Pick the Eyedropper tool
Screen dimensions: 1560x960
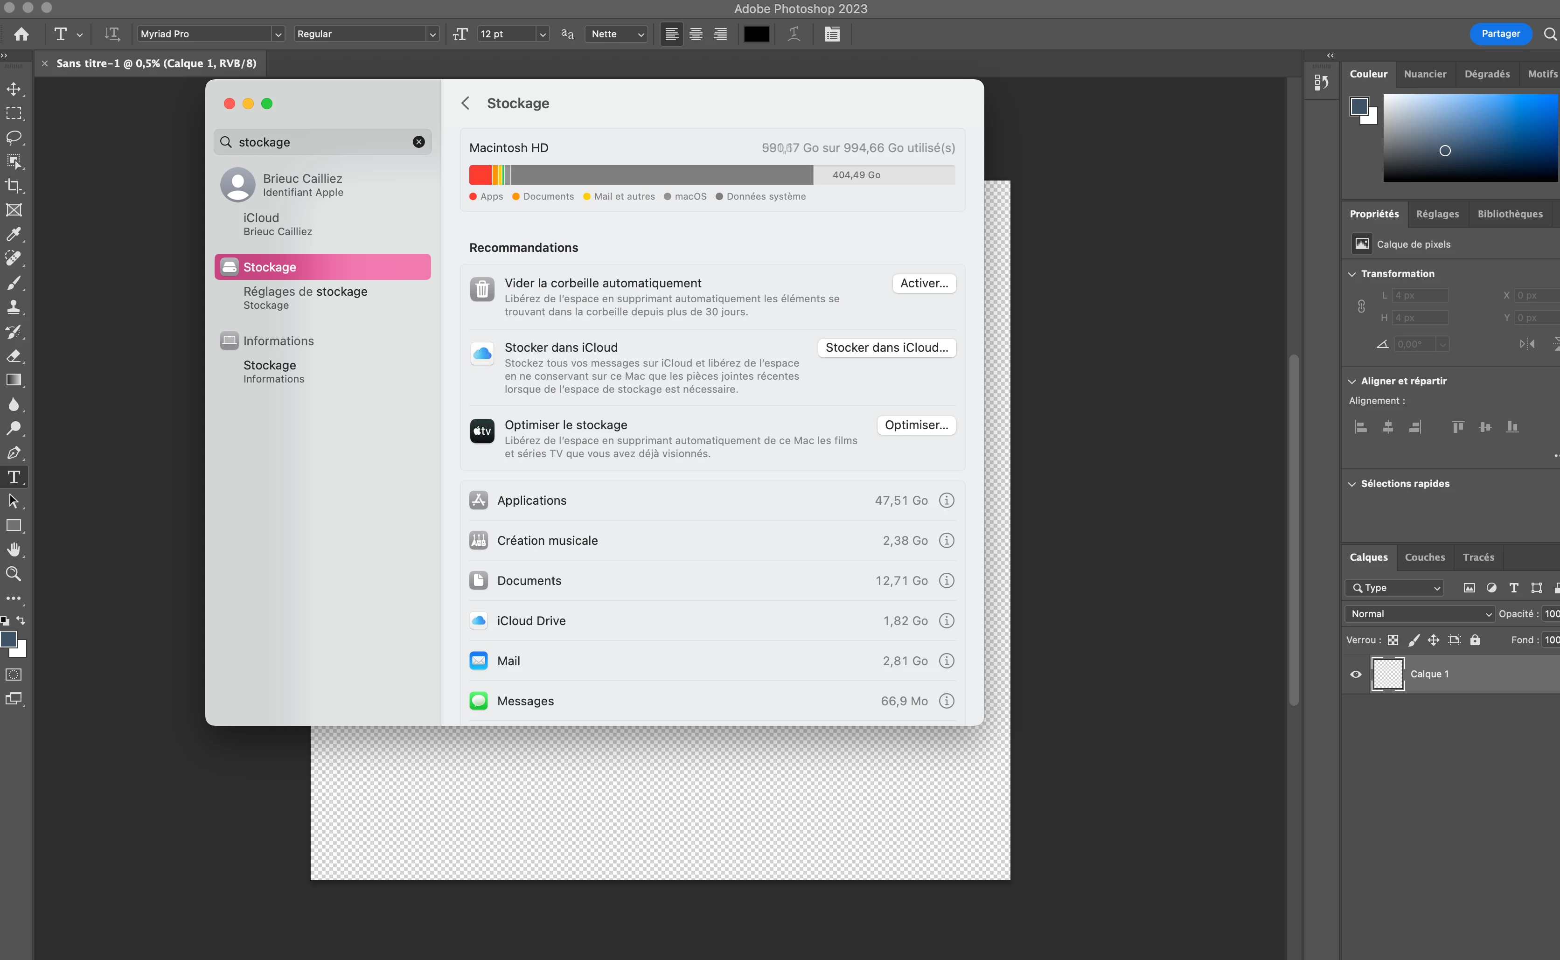click(14, 234)
